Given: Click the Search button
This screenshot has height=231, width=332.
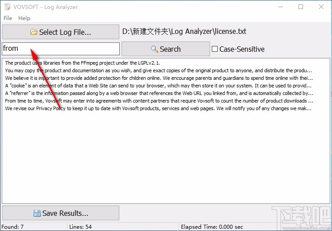Looking at the screenshot, I should coord(166,49).
